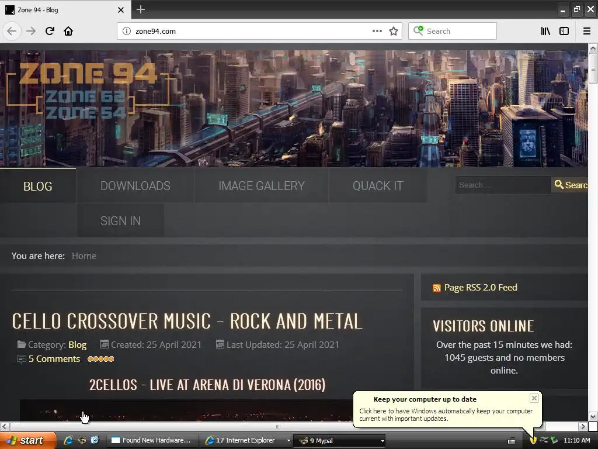Go back to previous page
The height and width of the screenshot is (449, 598).
tap(12, 31)
